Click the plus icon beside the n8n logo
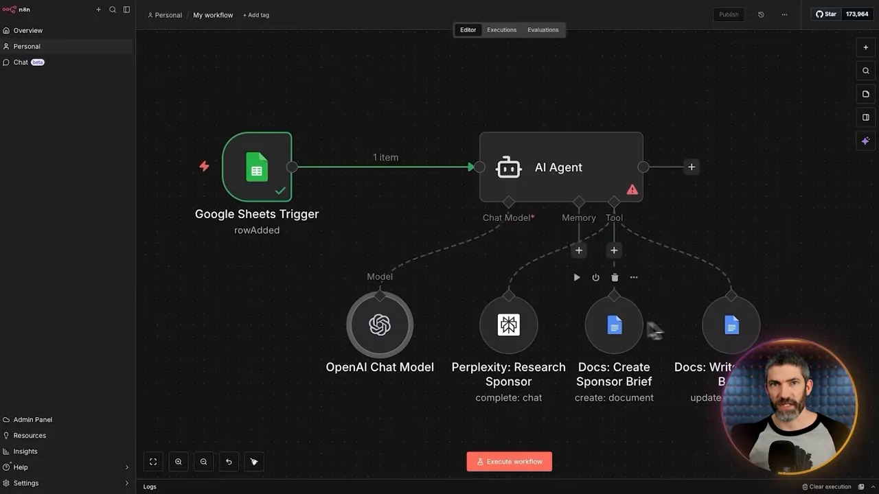Image resolution: width=879 pixels, height=494 pixels. point(98,10)
